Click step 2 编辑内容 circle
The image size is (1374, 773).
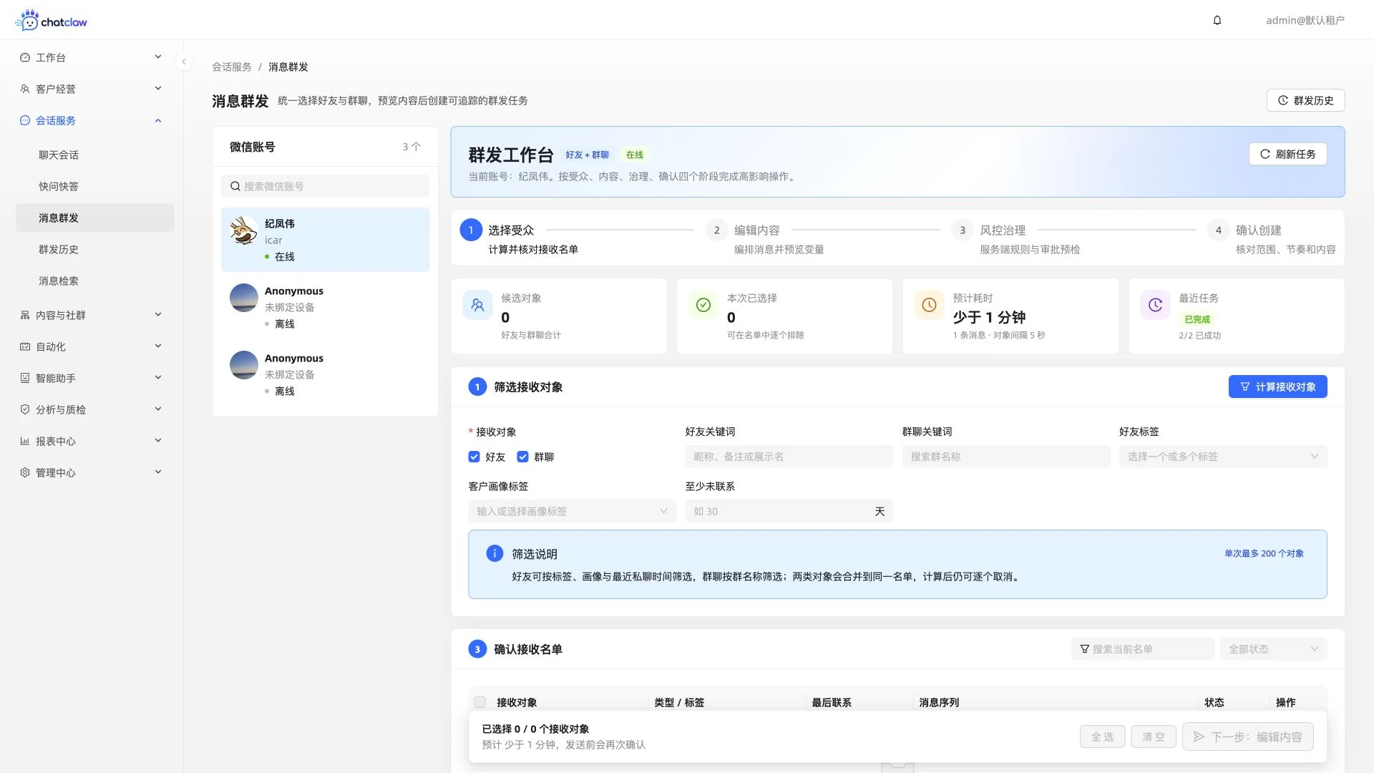click(x=716, y=230)
